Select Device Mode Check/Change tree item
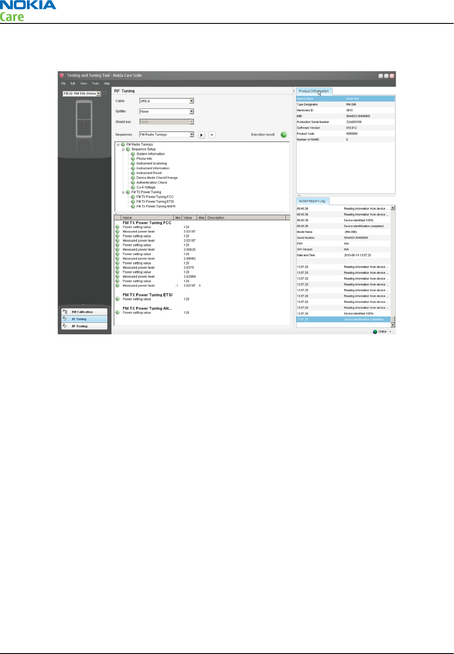This screenshot has height=654, width=454. point(157,178)
